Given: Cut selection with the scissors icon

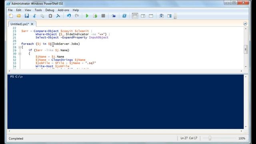Looking at the screenshot, I should click(34, 16).
